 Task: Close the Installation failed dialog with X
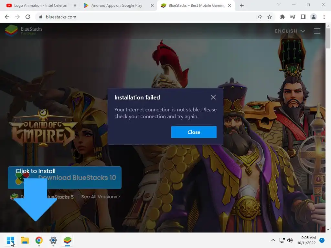(x=213, y=97)
